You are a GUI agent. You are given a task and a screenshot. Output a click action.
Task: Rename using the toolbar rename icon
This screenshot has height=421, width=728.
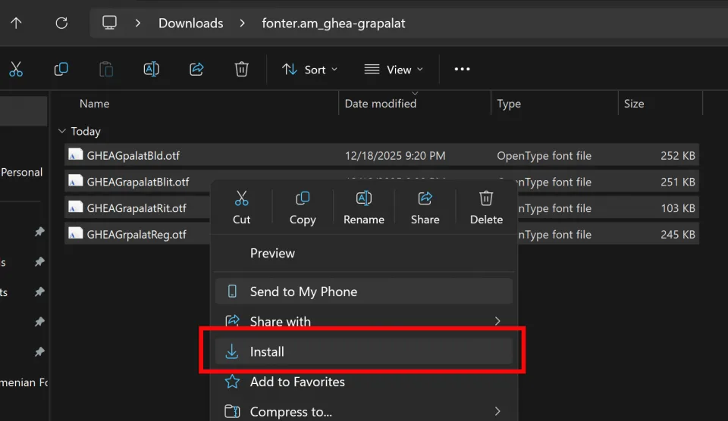pyautogui.click(x=152, y=69)
